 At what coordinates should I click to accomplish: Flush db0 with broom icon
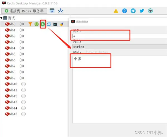(62, 24)
